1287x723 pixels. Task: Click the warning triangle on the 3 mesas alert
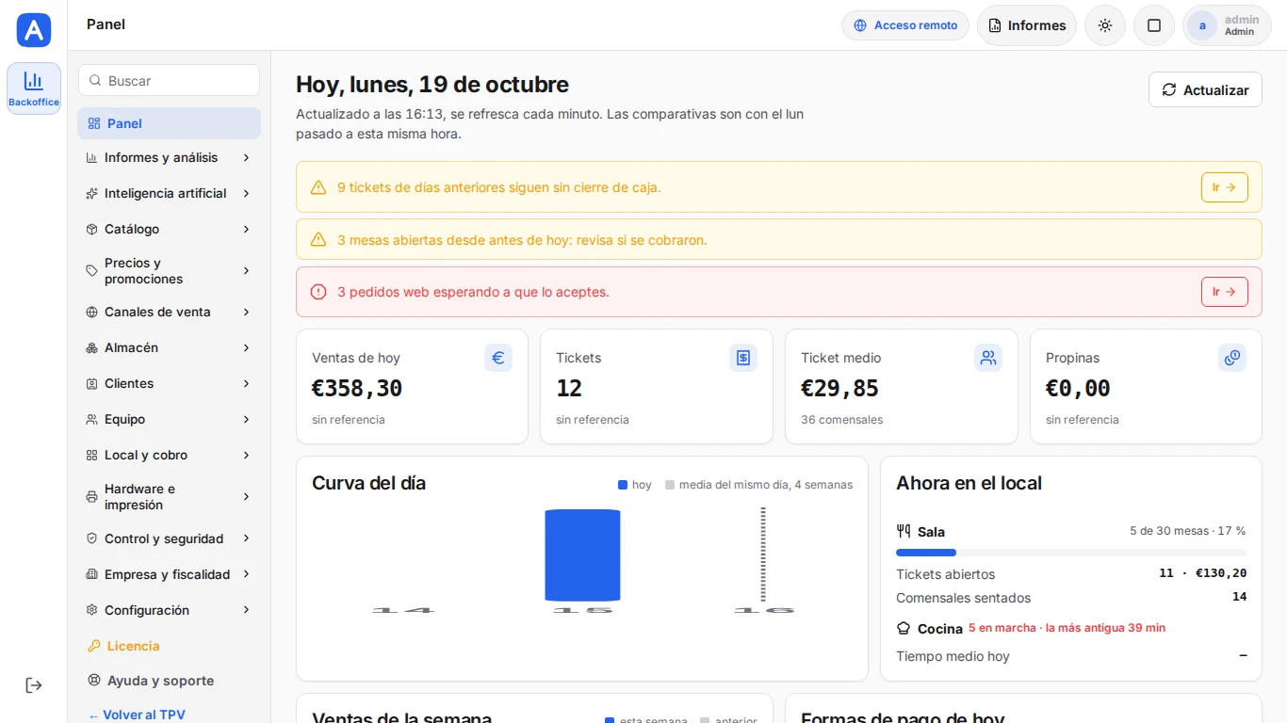318,240
